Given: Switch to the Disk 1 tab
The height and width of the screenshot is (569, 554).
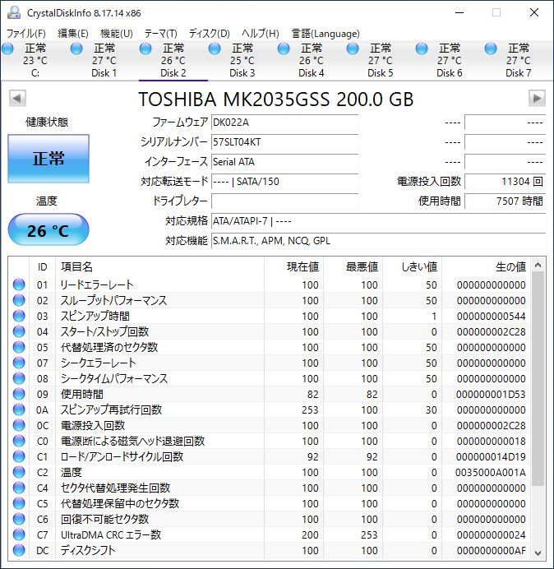Looking at the screenshot, I should pyautogui.click(x=104, y=60).
